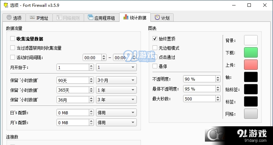Click the network icon on IP地址 tab

point(32,17)
